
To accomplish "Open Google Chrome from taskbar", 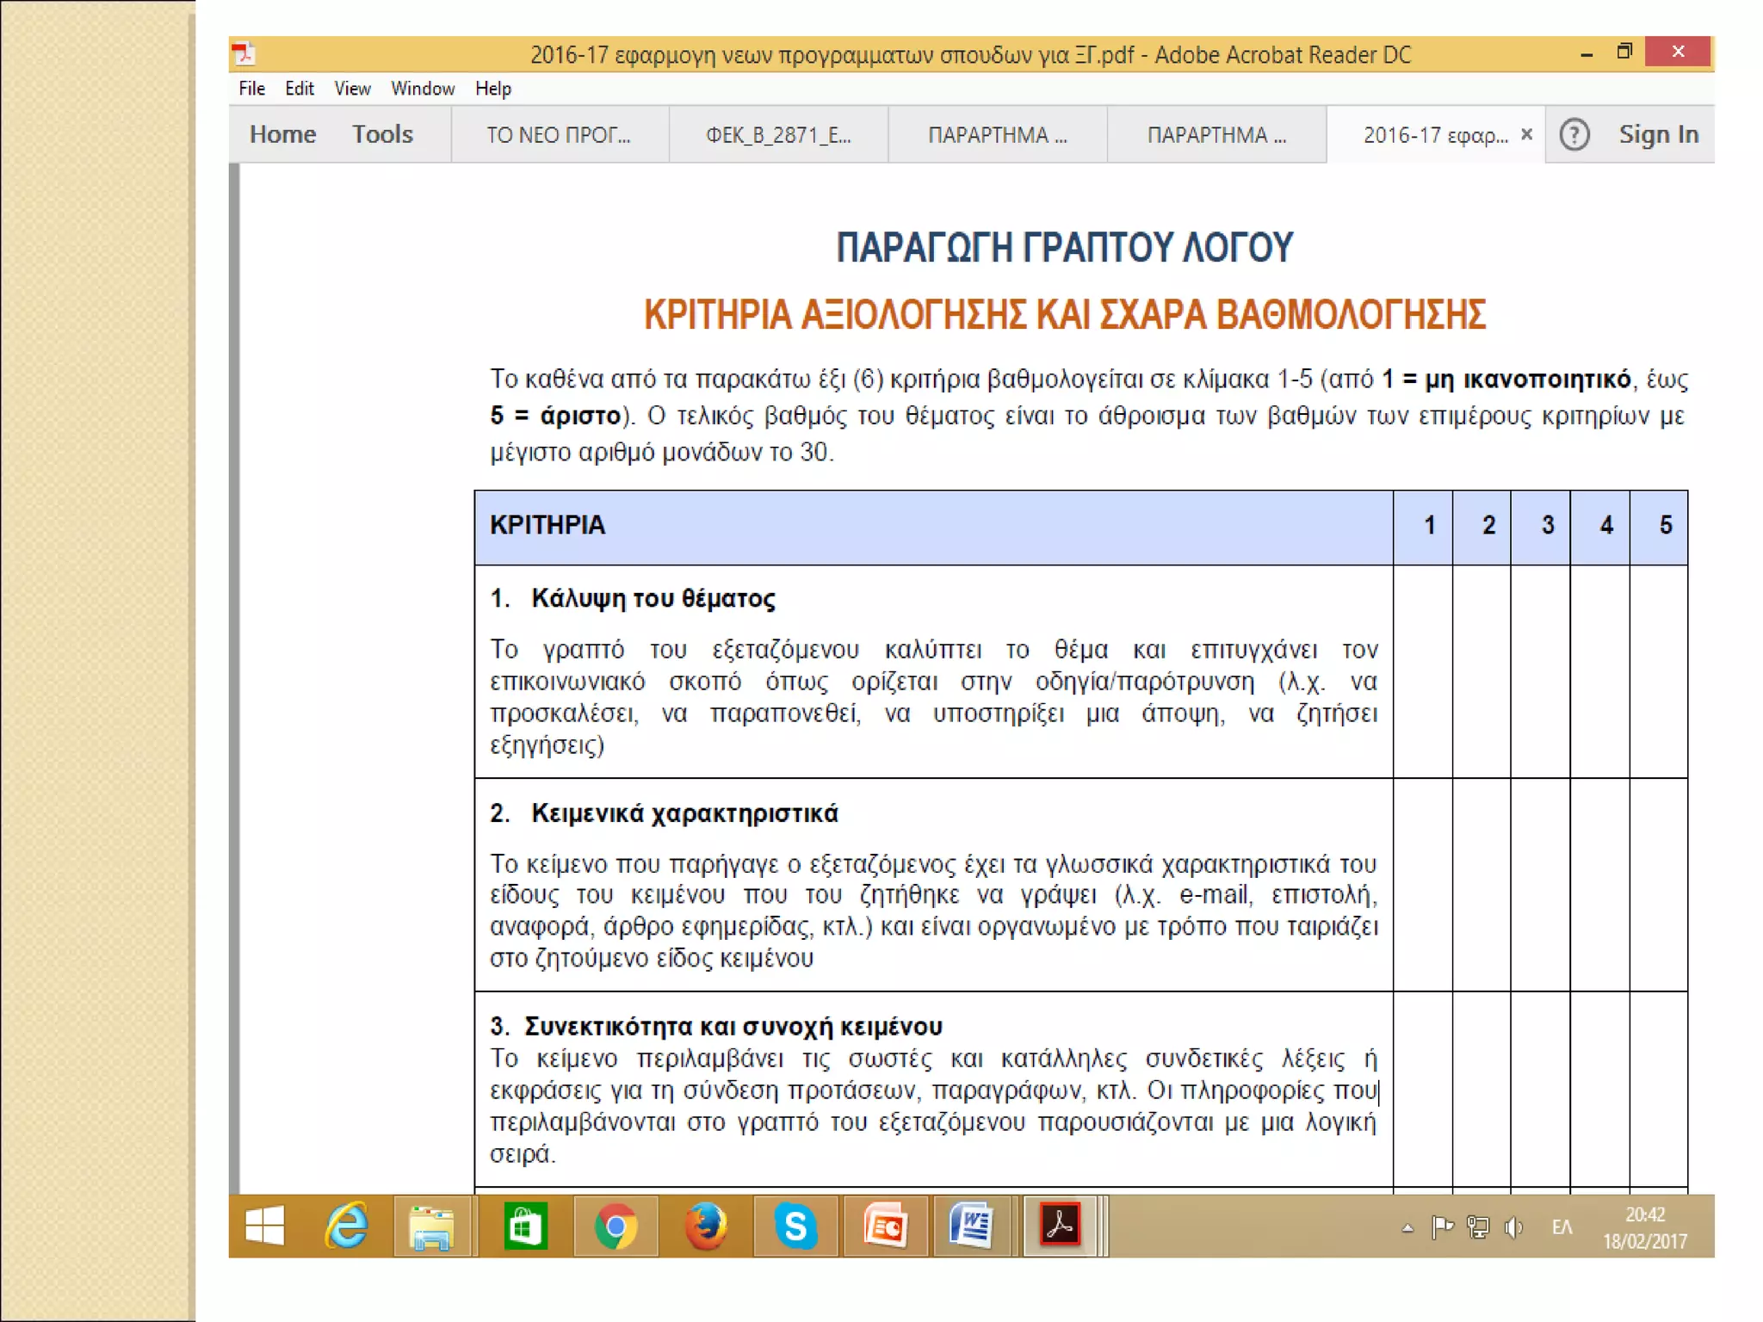I will [x=616, y=1226].
